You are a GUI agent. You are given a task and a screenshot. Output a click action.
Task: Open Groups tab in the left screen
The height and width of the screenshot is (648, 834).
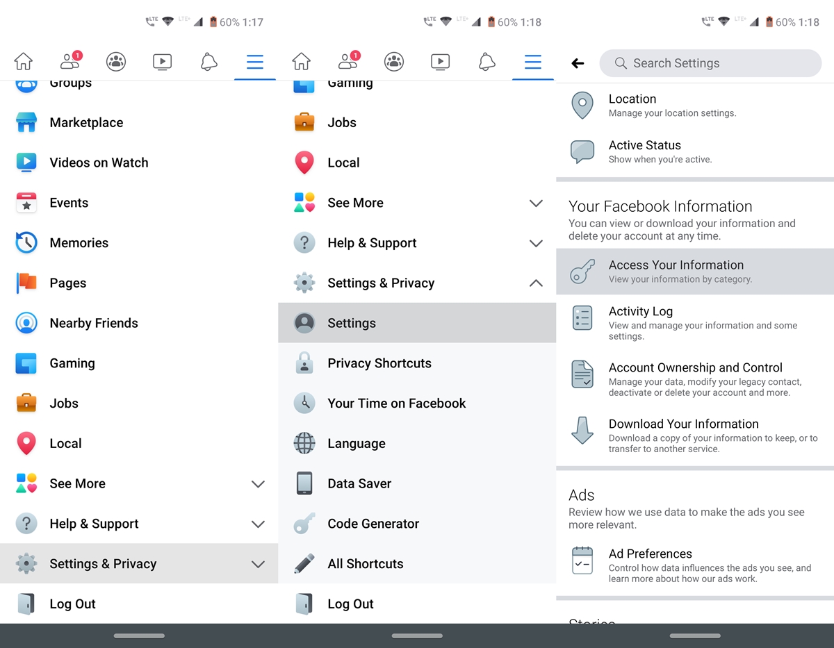(x=116, y=62)
